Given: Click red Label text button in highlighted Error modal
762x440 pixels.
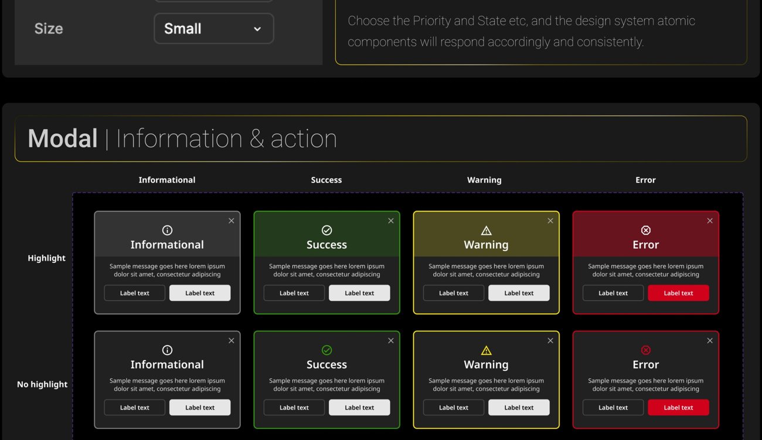Looking at the screenshot, I should (678, 293).
